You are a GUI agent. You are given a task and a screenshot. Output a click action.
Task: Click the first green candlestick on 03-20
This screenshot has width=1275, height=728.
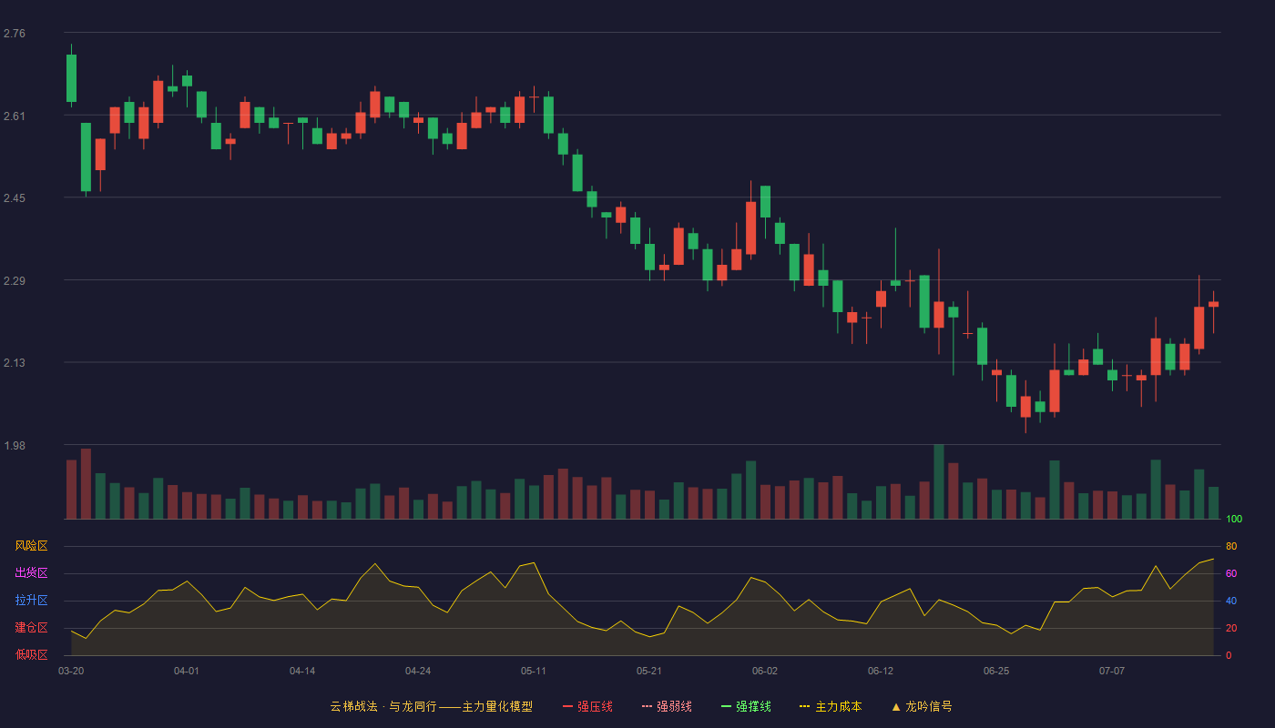tap(71, 77)
